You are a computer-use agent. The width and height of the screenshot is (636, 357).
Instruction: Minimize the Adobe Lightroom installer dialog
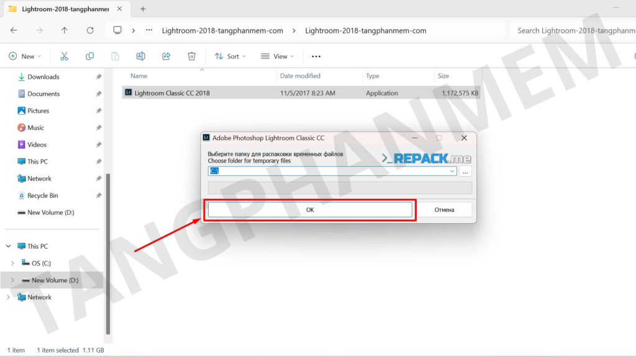click(x=414, y=138)
